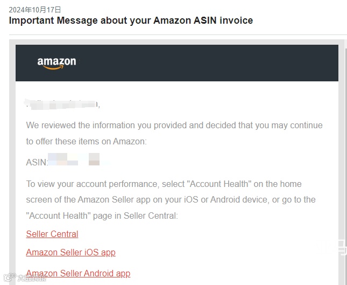Viewport: 347px width, 285px height.
Task: Select the ASIN: label text
Action: coord(37,162)
